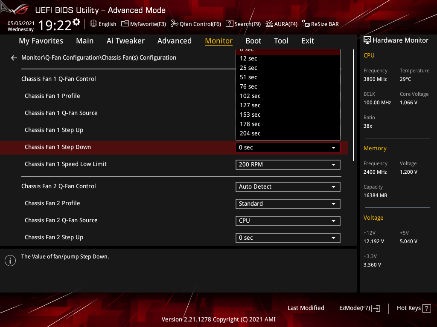Click the English language label

107,24
